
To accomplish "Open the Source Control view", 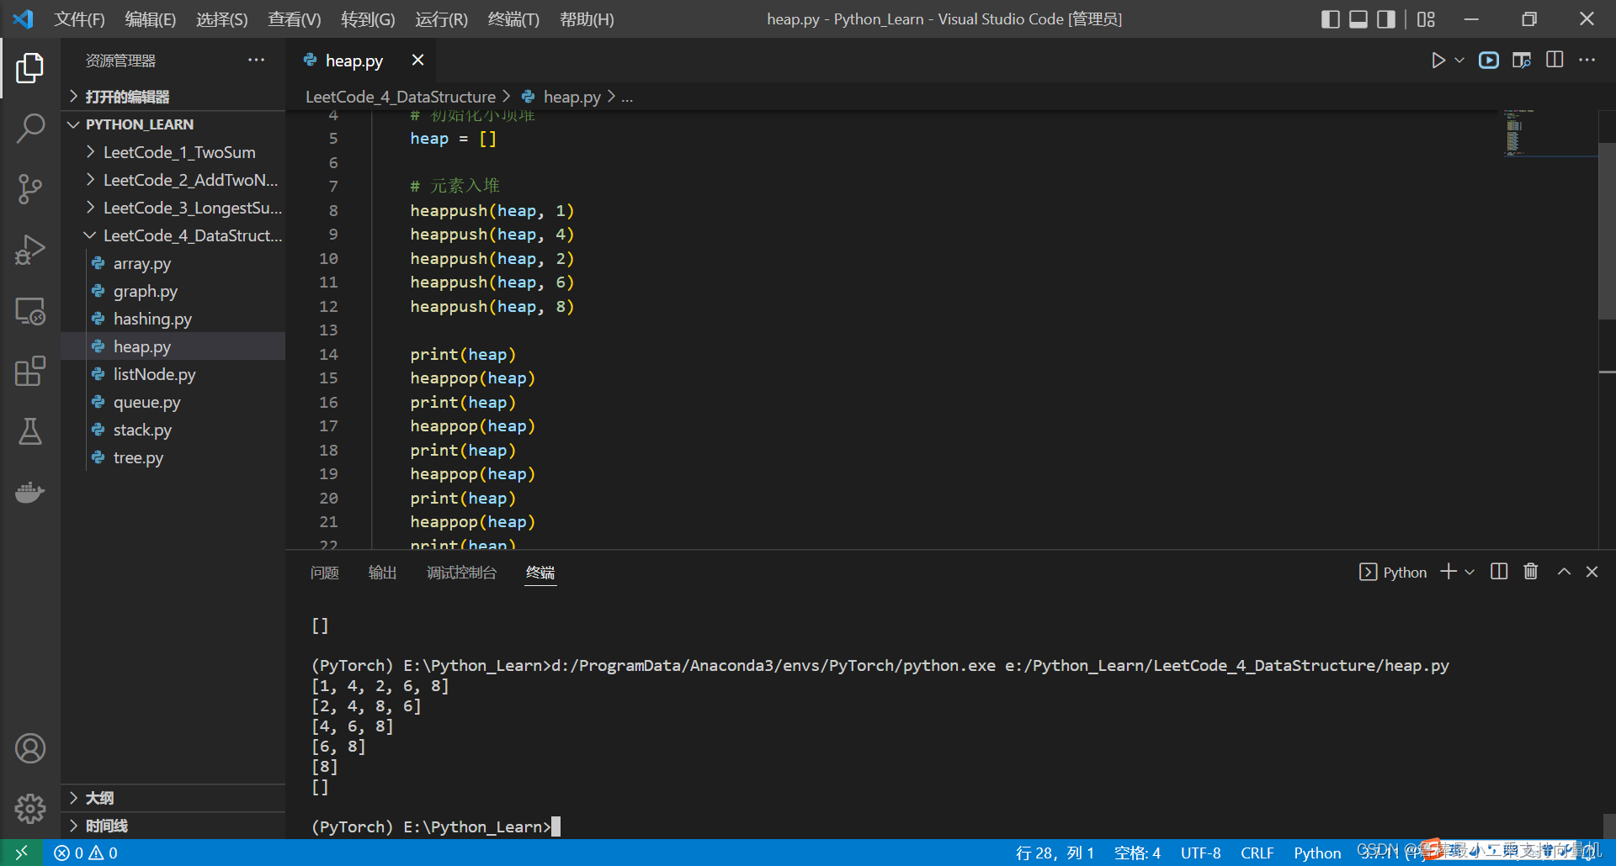I will 30,189.
